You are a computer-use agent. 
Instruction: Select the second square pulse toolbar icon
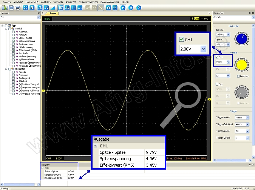tap(46, 8)
